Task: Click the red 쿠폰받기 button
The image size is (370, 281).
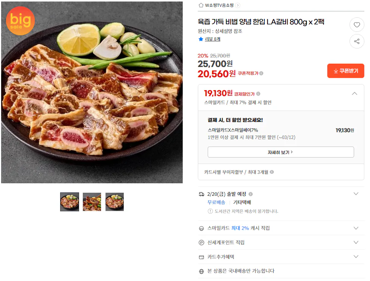Action: tap(345, 71)
